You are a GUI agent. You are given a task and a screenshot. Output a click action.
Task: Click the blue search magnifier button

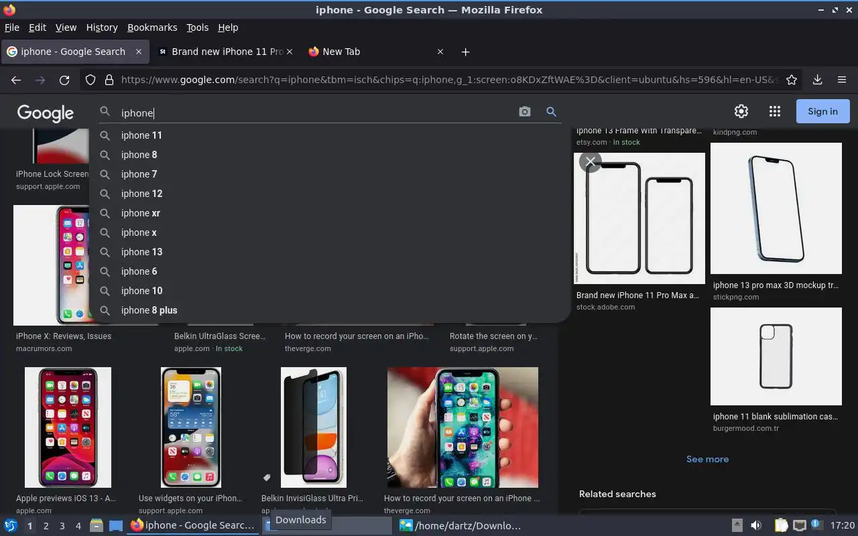551,112
